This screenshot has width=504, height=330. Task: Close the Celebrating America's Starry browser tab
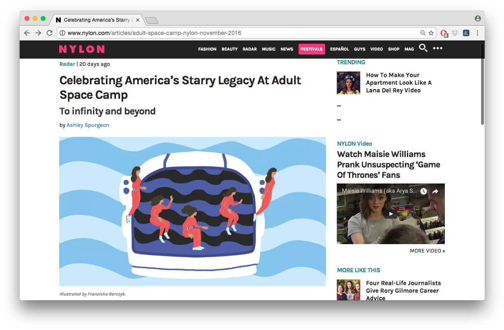point(138,20)
